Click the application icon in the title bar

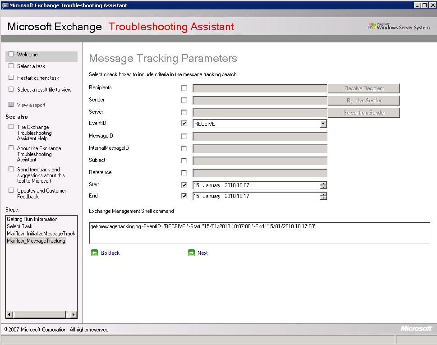[x=5, y=5]
